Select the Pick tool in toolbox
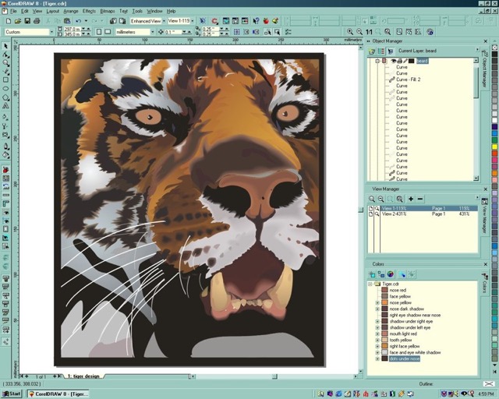The height and width of the screenshot is (399, 499). tap(5, 47)
